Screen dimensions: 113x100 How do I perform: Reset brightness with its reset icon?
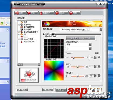[99, 66]
